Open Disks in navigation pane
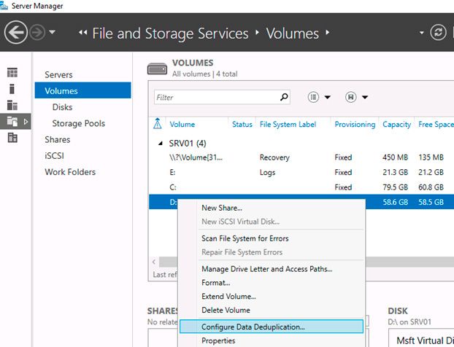Screen dimensions: 454x347 click(x=62, y=107)
